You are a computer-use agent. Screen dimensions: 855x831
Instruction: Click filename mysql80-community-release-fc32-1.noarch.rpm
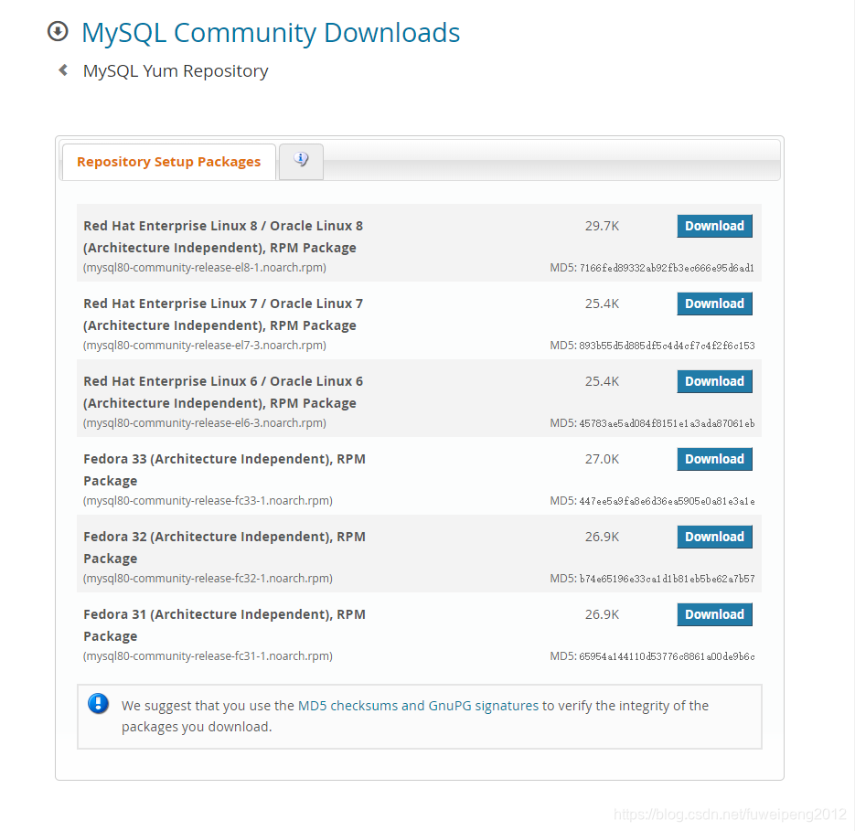[x=208, y=579]
